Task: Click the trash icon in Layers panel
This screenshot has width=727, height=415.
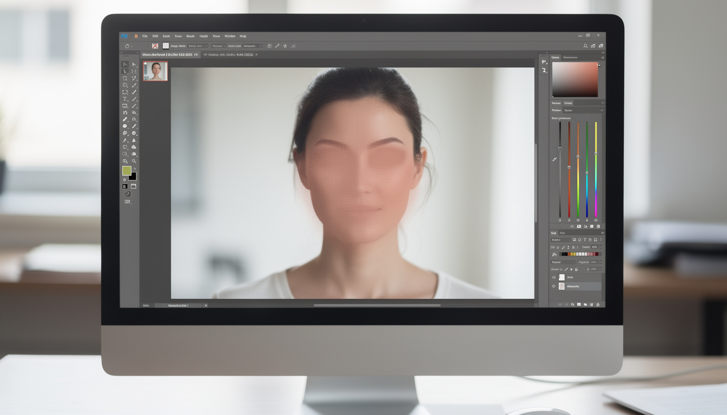Action: pyautogui.click(x=598, y=305)
